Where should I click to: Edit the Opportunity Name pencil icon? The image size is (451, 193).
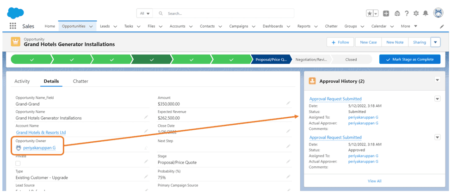(146, 117)
